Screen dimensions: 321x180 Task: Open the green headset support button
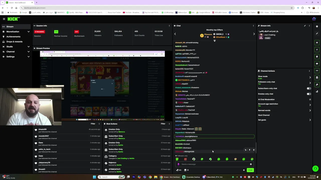315,168
